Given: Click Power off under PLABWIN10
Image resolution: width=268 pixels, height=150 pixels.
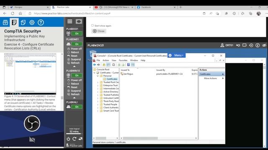Looking at the screenshot, I should (x=75, y=80).
